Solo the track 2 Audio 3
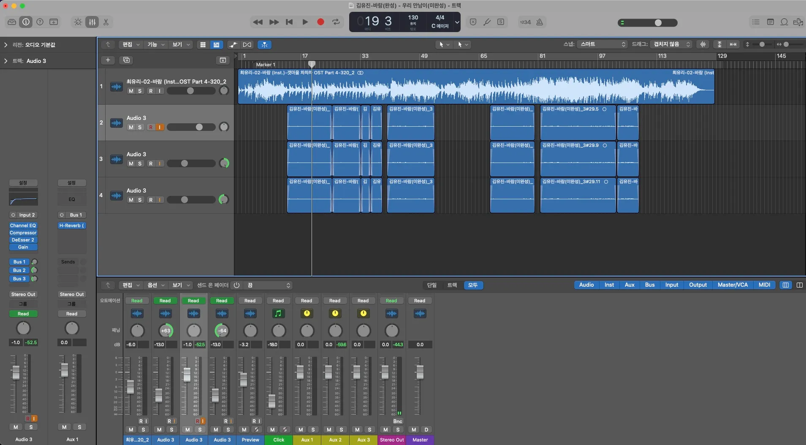806x445 pixels. 140,128
